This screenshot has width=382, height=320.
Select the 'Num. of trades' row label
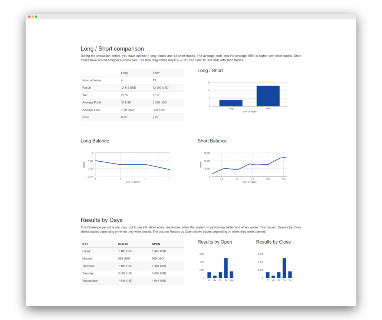tap(92, 80)
